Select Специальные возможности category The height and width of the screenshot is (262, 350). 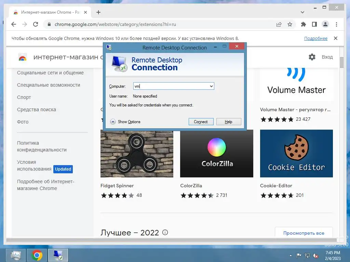[49, 85]
